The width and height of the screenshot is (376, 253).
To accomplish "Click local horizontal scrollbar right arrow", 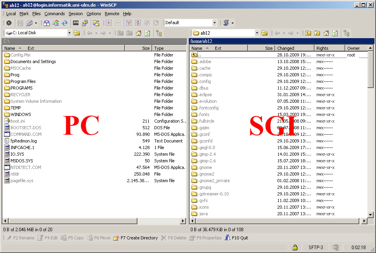I will [x=183, y=221].
